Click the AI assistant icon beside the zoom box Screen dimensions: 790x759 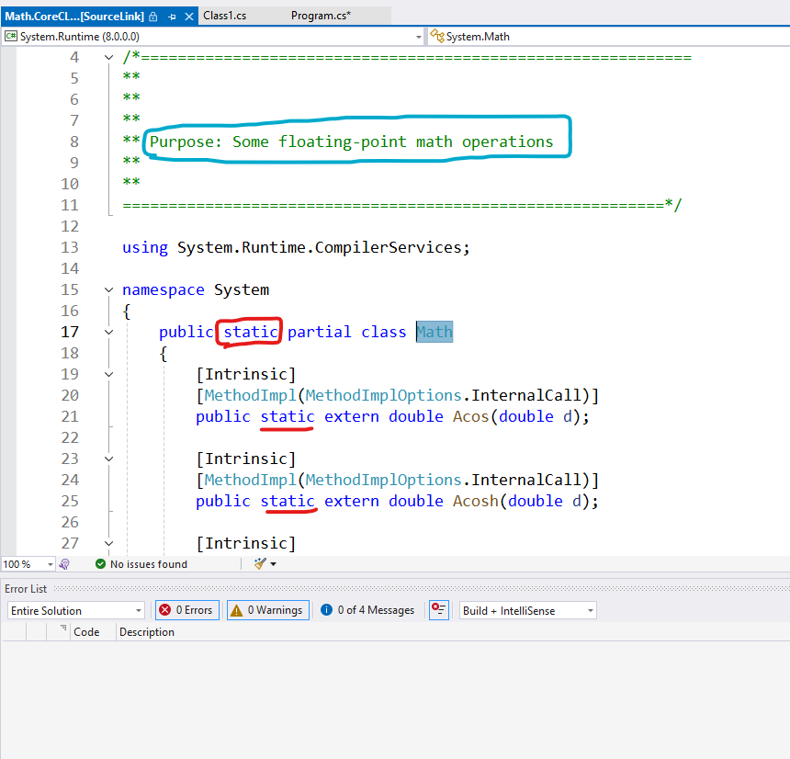pyautogui.click(x=64, y=564)
